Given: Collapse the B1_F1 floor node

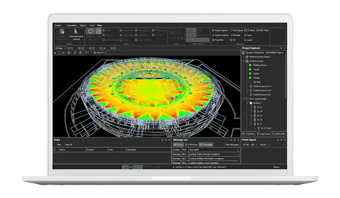Looking at the screenshot, I should click(251, 124).
